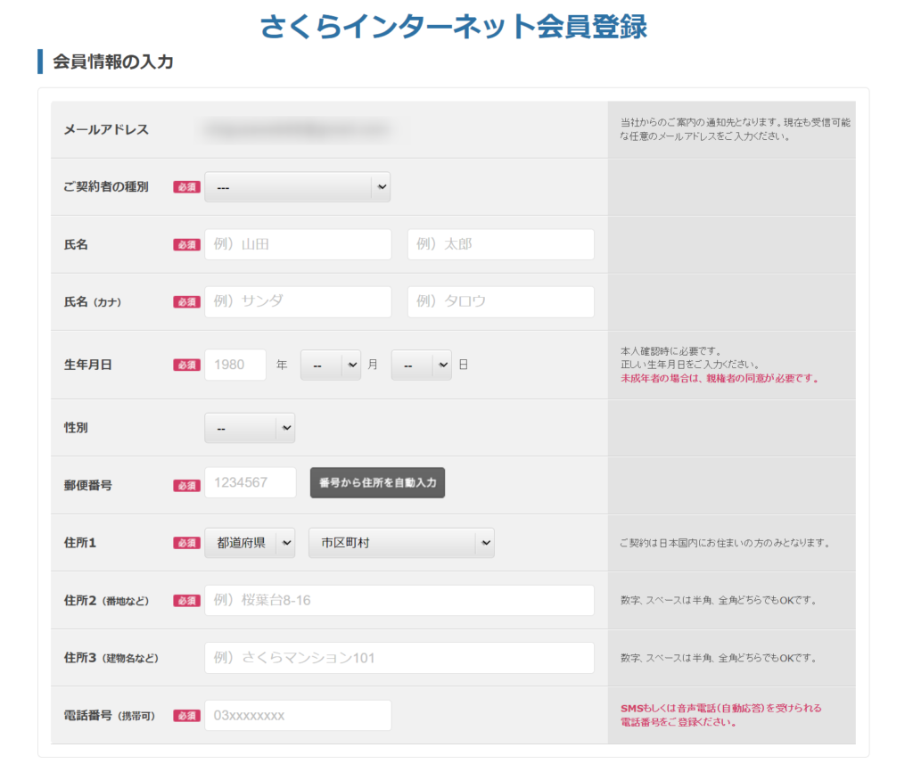
Task: Click the 生年月日 label
Action: click(88, 365)
